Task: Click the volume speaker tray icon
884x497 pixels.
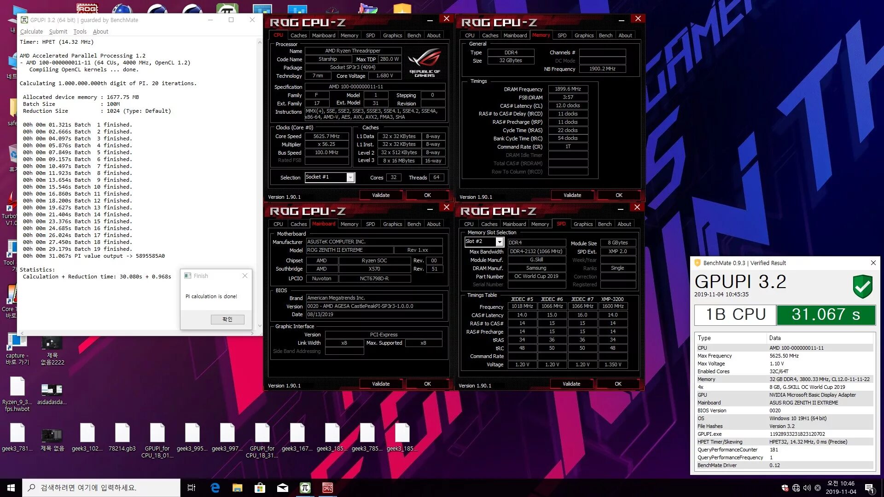Action: click(x=807, y=488)
